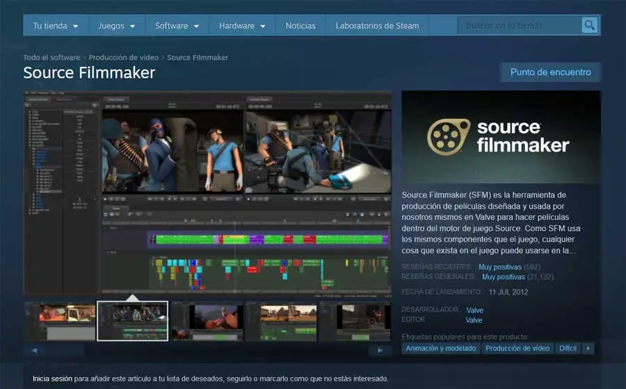Image resolution: width=626 pixels, height=389 pixels.
Task: Open the Tu tienda dropdown menu
Action: 56,26
